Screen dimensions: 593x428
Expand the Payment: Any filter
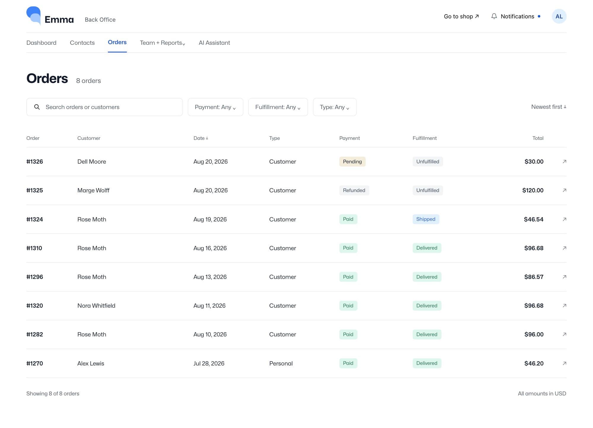(216, 107)
